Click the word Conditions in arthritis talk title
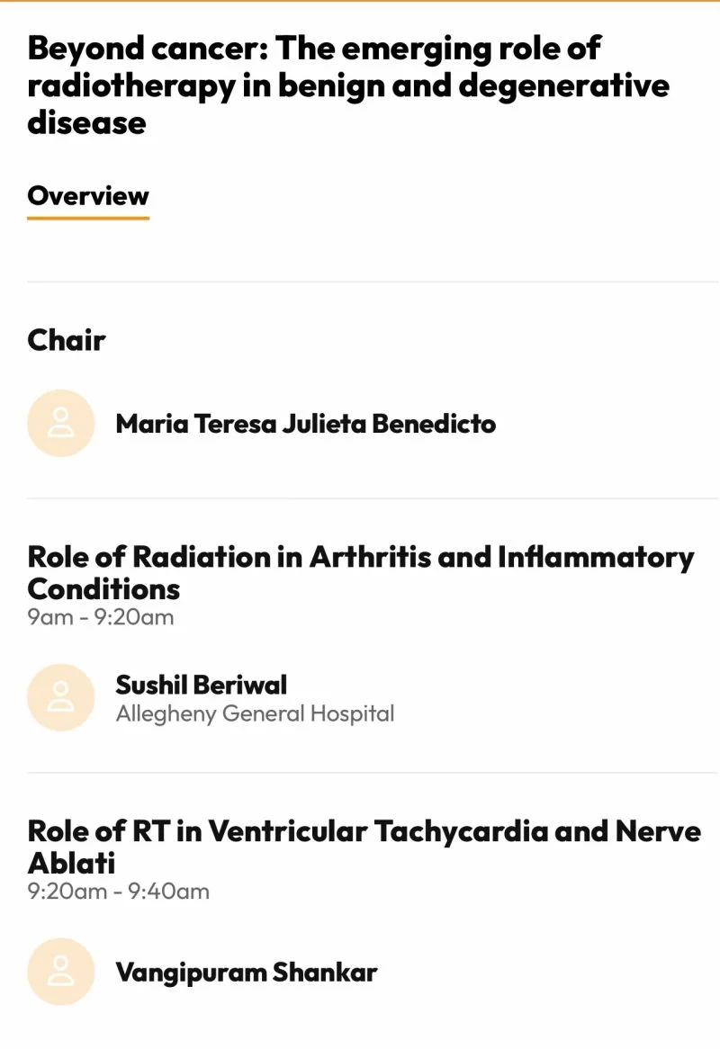The width and height of the screenshot is (720, 1049). [x=103, y=589]
